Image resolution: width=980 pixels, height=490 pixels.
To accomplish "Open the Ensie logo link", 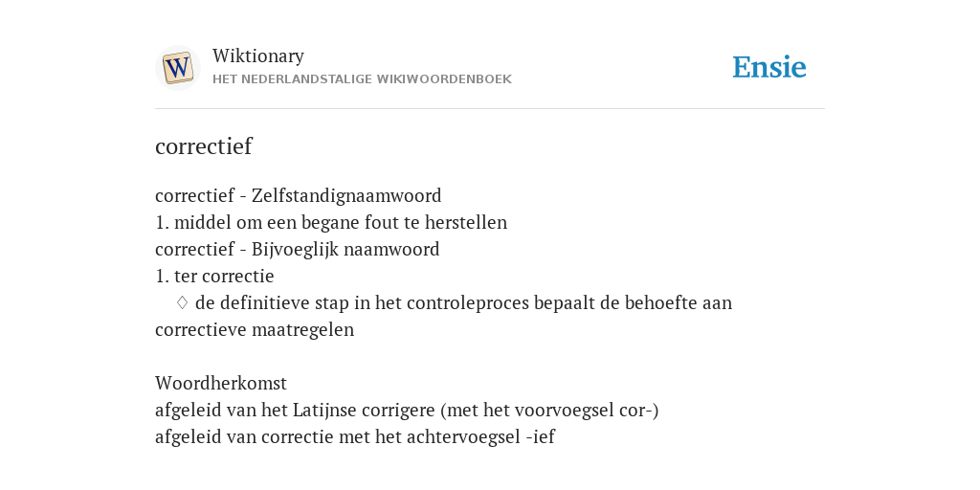I will point(769,67).
